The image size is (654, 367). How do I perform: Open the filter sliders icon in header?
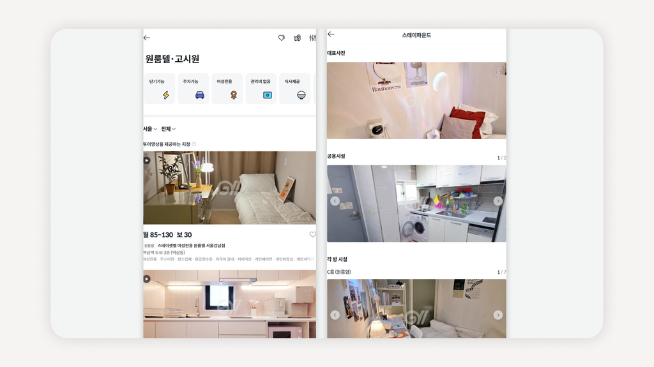click(312, 38)
